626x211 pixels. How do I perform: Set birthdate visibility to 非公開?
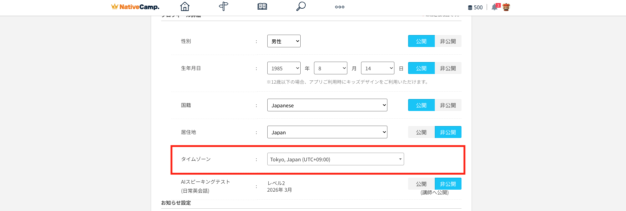pyautogui.click(x=448, y=68)
